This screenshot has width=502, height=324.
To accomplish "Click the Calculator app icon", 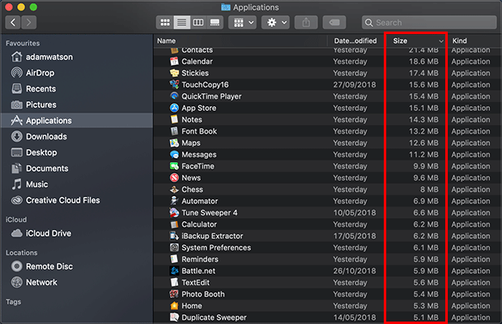I will click(x=174, y=224).
